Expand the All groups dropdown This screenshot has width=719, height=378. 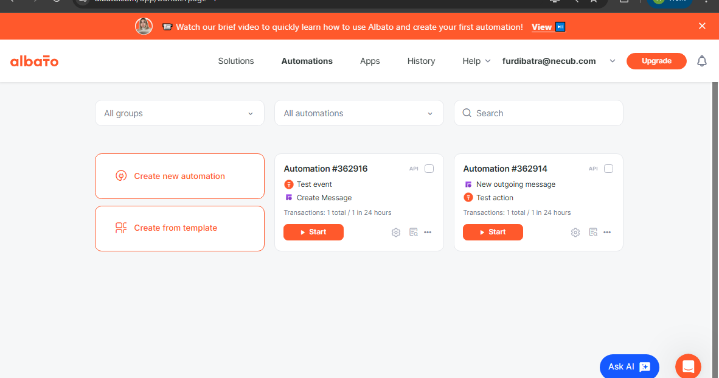point(180,113)
